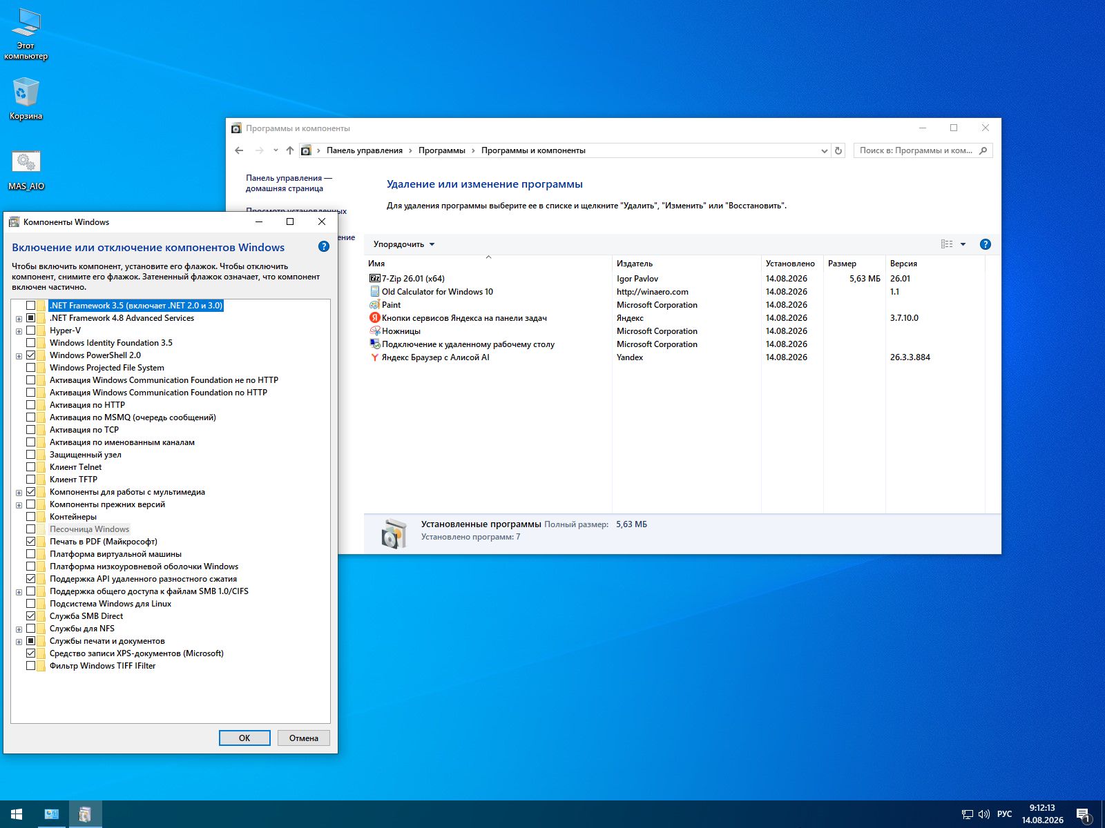Open the volume tray icon
Viewport: 1105px width, 828px height.
984,814
